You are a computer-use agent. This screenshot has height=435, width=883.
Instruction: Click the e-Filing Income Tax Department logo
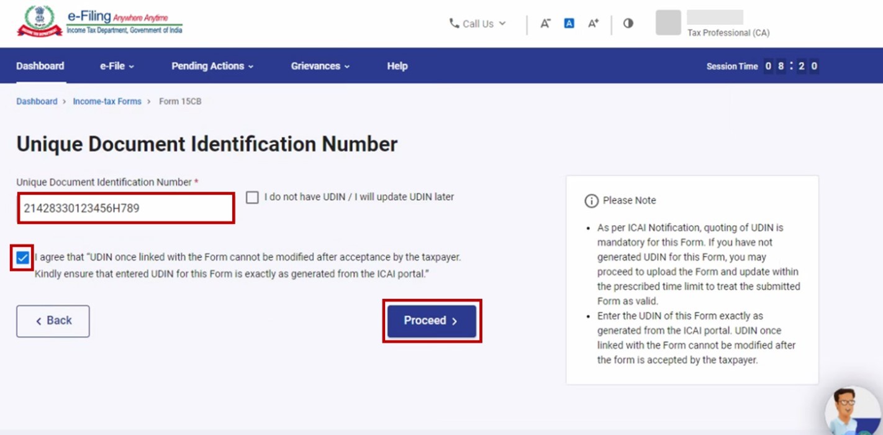pos(99,23)
